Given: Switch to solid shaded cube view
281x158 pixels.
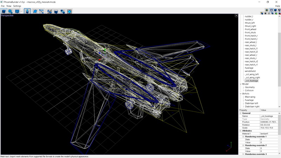Looking at the screenshot, I should click(275, 10).
